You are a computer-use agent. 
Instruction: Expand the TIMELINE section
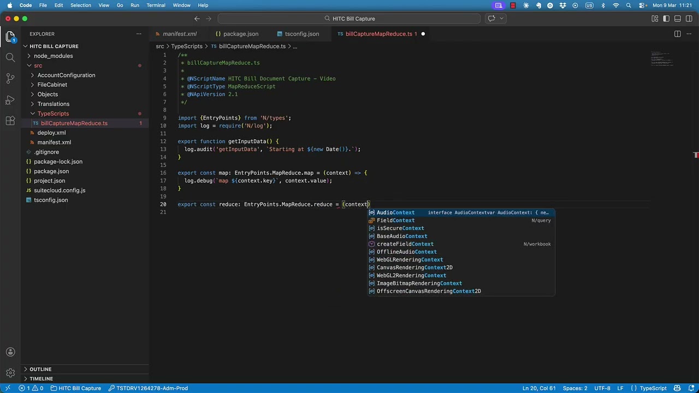(x=41, y=379)
